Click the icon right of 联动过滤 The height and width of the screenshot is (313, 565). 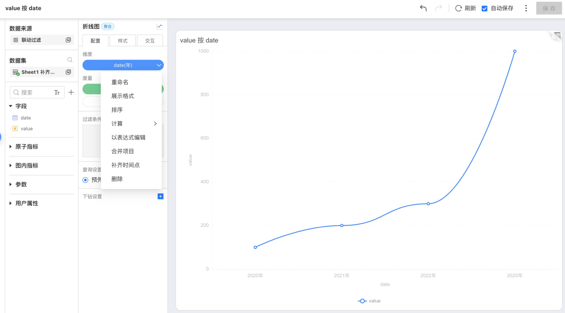68,40
